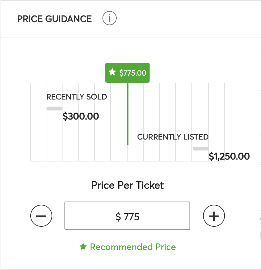Click the PRICE GUIDANCE heading
This screenshot has height=270, width=261.
click(54, 19)
